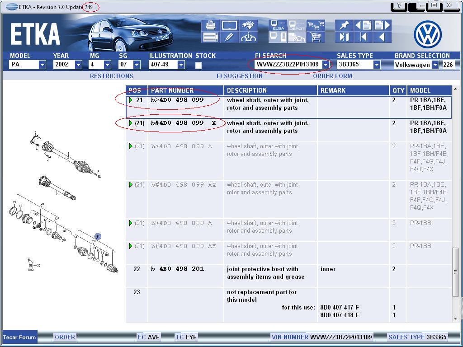The height and width of the screenshot is (347, 463).
Task: Click the FI SEARCH VIN input field
Action: click(288, 64)
